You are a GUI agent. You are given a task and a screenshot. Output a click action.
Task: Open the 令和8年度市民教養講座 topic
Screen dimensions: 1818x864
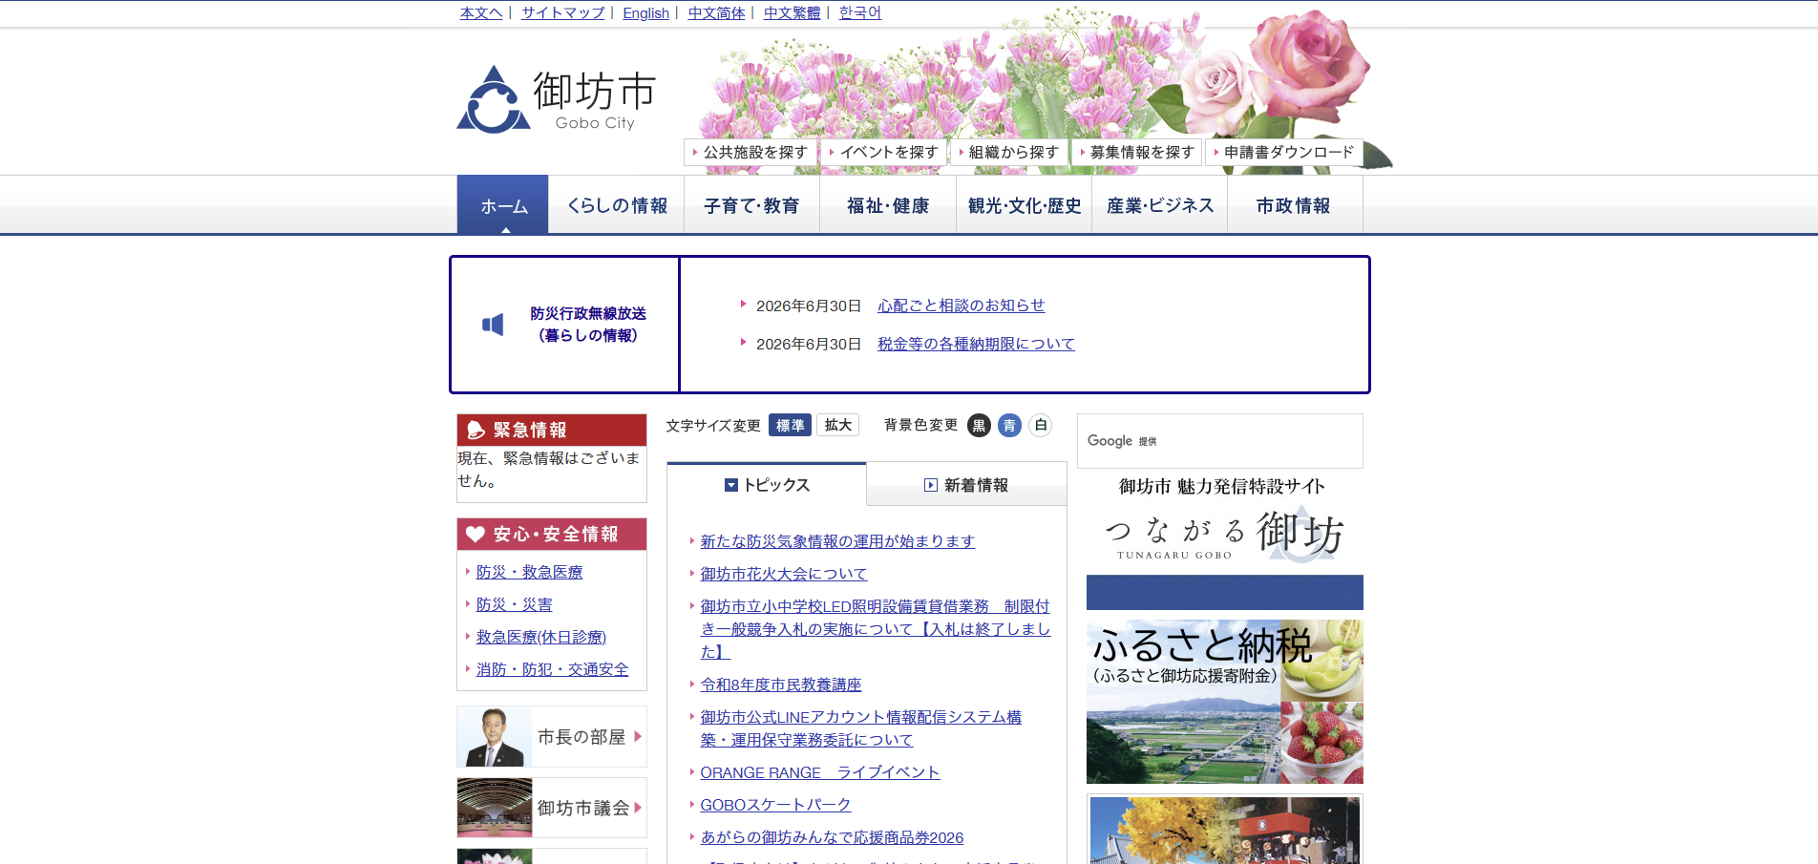pyautogui.click(x=781, y=685)
